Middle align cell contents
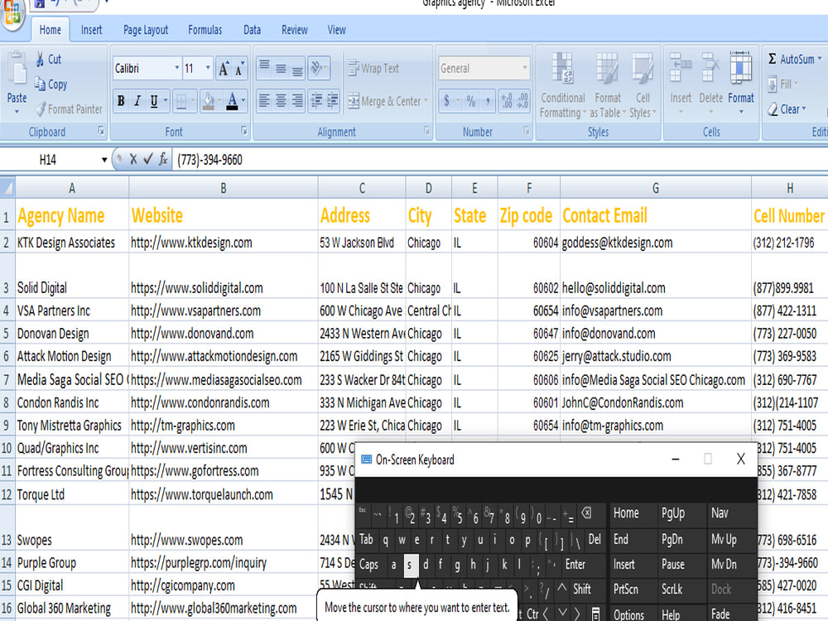 click(281, 68)
